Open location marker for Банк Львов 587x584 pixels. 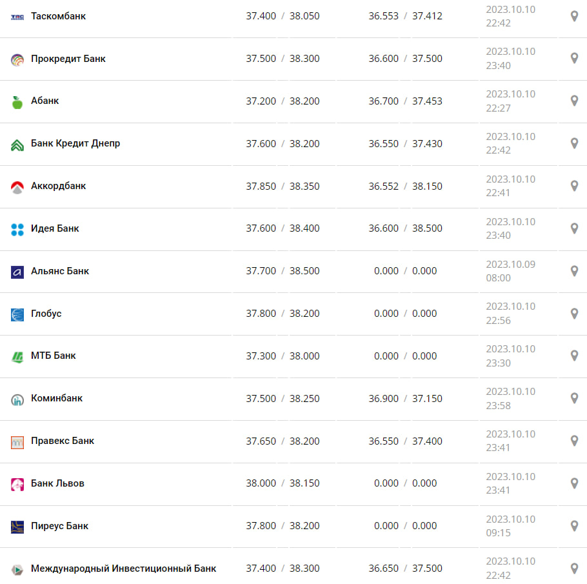coord(574,483)
